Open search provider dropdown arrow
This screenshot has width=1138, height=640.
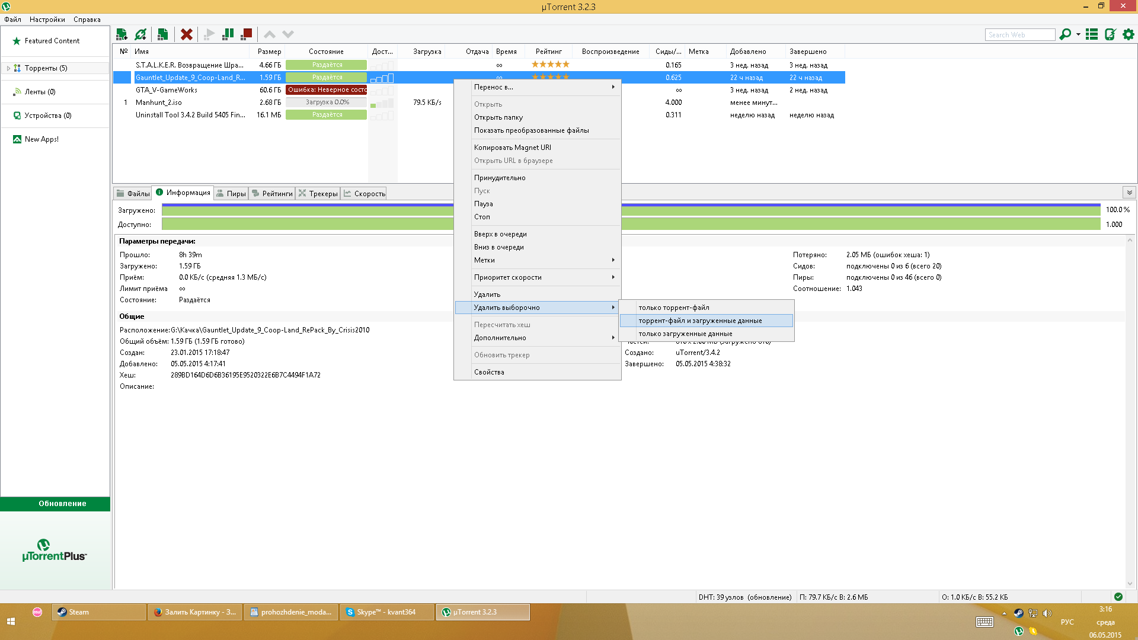pos(1078,34)
